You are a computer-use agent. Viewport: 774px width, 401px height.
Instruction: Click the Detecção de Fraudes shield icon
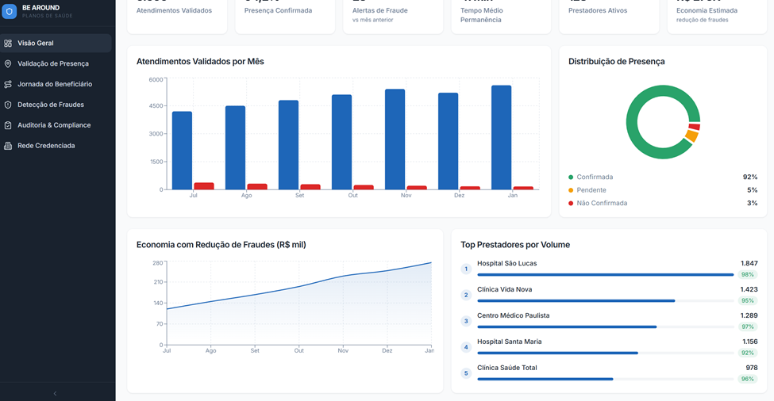click(x=8, y=105)
